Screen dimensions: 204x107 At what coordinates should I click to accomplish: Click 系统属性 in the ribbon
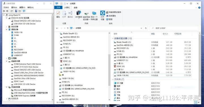point(111,16)
